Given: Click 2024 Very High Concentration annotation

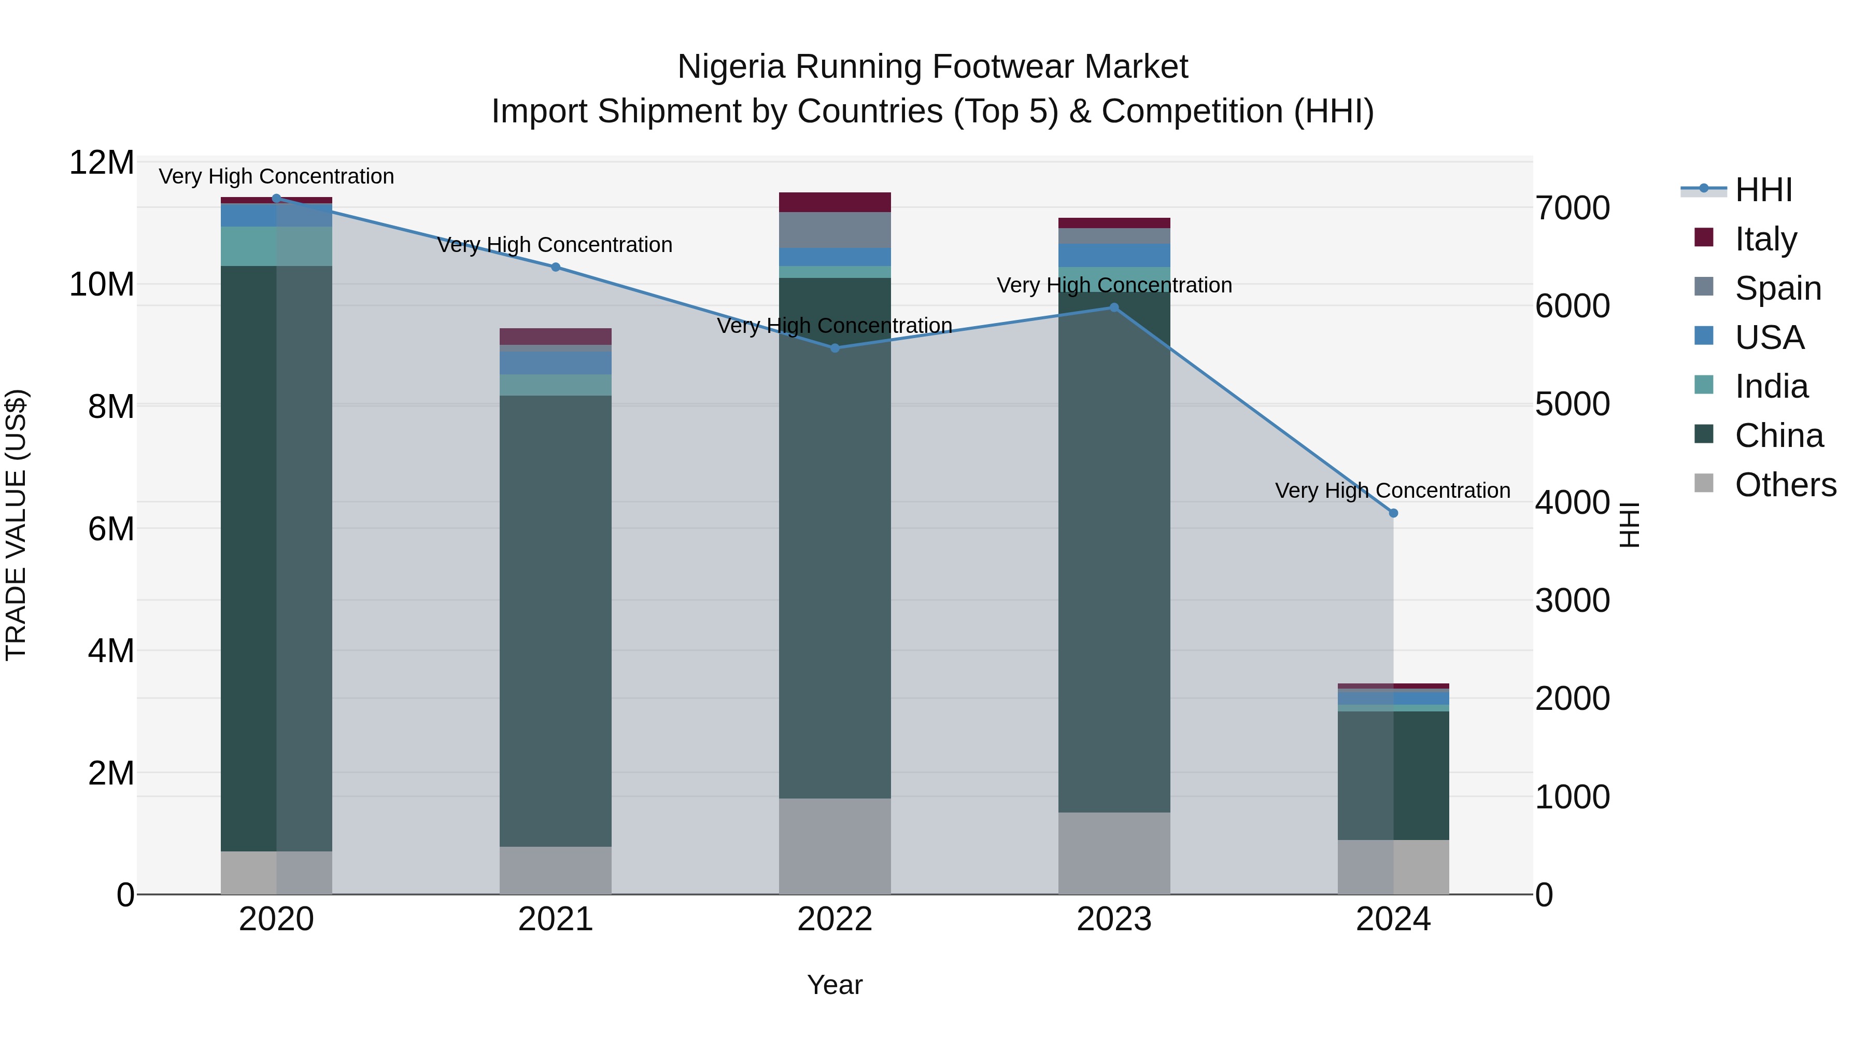Looking at the screenshot, I should coord(1393,491).
